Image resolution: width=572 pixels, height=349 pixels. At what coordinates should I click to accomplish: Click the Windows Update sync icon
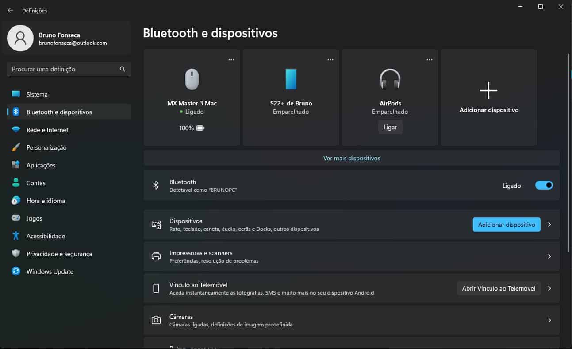[x=16, y=271]
